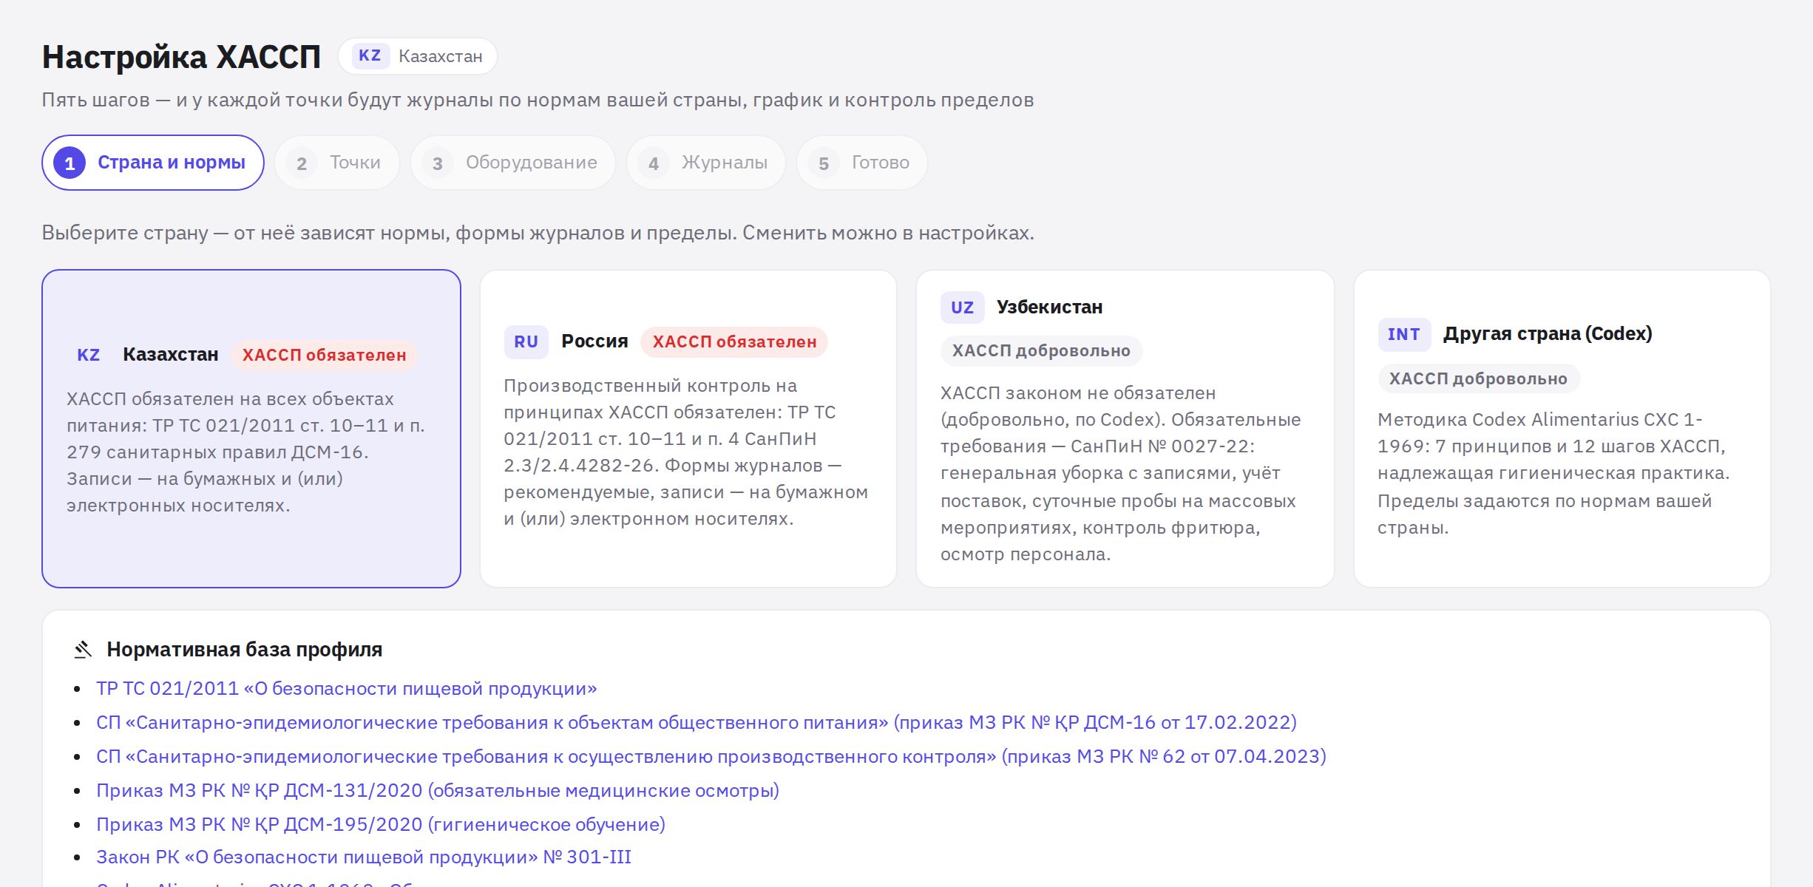Open the приказ № 62 производственного контроля link
This screenshot has width=1813, height=887.
coord(711,756)
